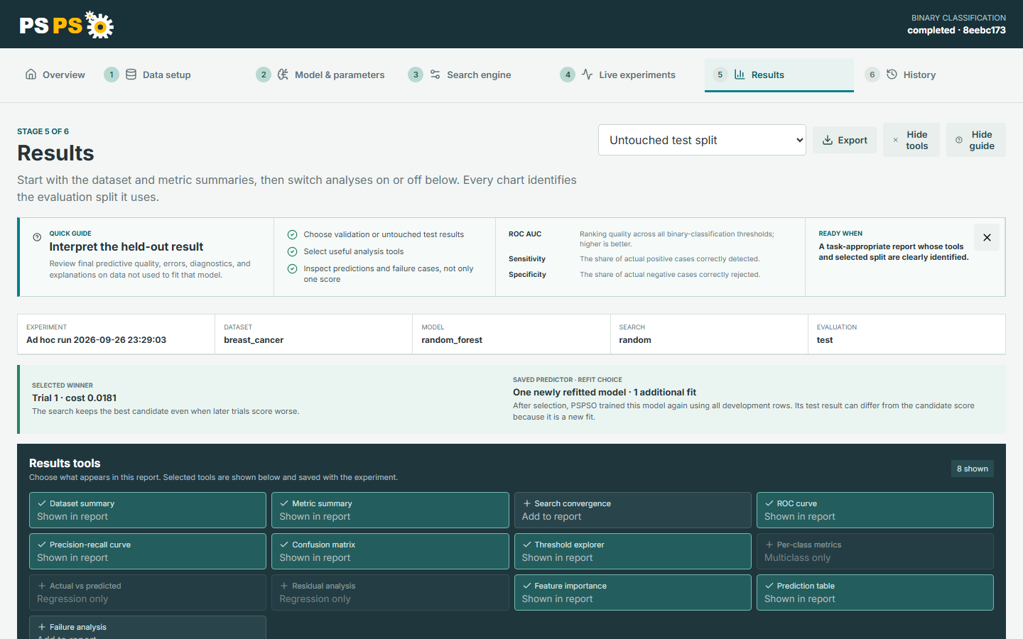Toggle Threshold explorer tool
This screenshot has height=639, width=1023.
tap(632, 551)
